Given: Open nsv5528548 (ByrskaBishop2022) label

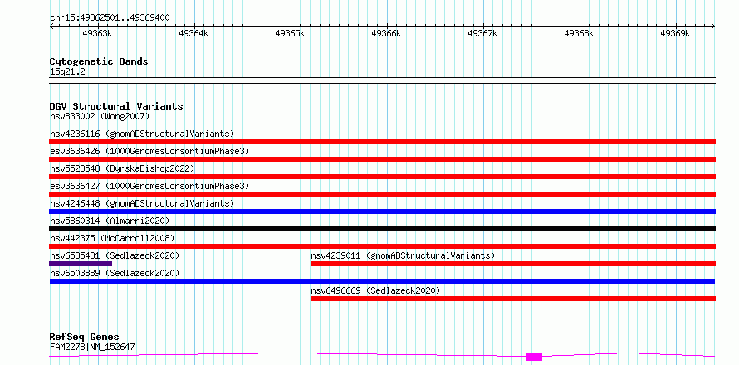Looking at the screenshot, I should pos(122,168).
